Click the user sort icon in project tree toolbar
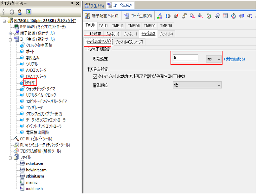Viewport: 258px width, 195px height. pos(20,12)
